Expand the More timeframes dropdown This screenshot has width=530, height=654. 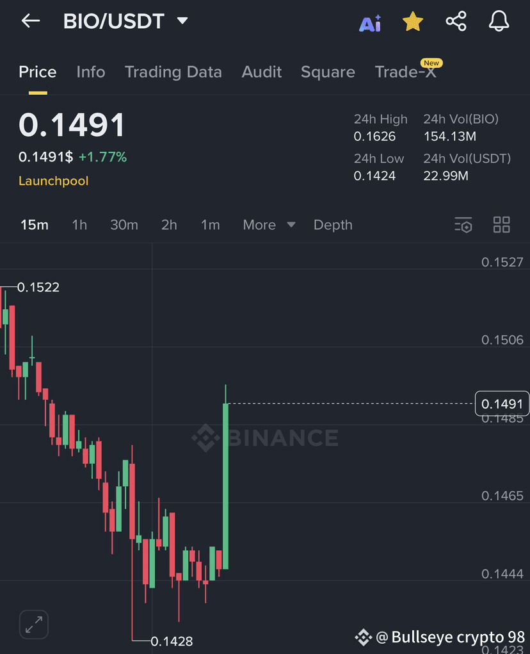269,225
